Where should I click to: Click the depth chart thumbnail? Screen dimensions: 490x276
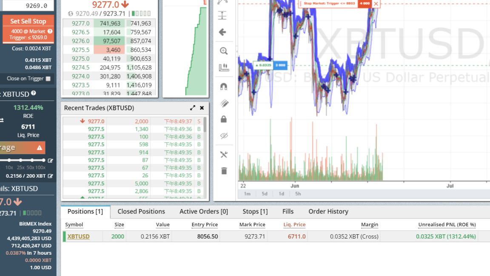point(185,49)
